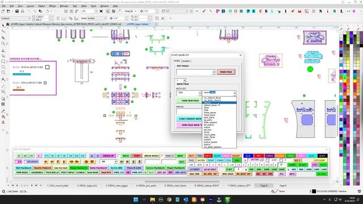Open the Units dropdown
This screenshot has height=204, width=363.
tap(105, 18)
